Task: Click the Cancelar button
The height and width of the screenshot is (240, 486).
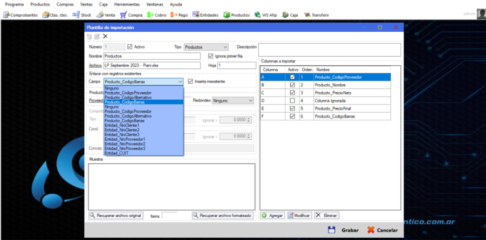Action: (x=382, y=230)
